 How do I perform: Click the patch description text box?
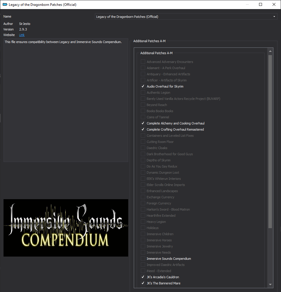[x=66, y=100]
